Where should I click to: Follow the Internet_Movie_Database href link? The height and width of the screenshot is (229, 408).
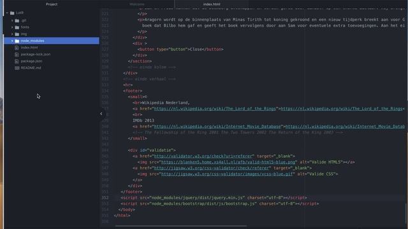point(217,127)
